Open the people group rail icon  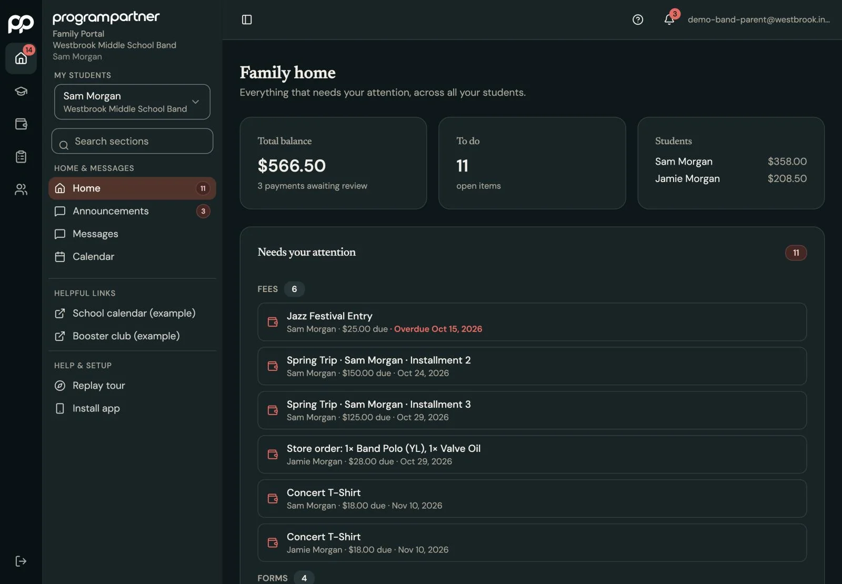(x=21, y=189)
